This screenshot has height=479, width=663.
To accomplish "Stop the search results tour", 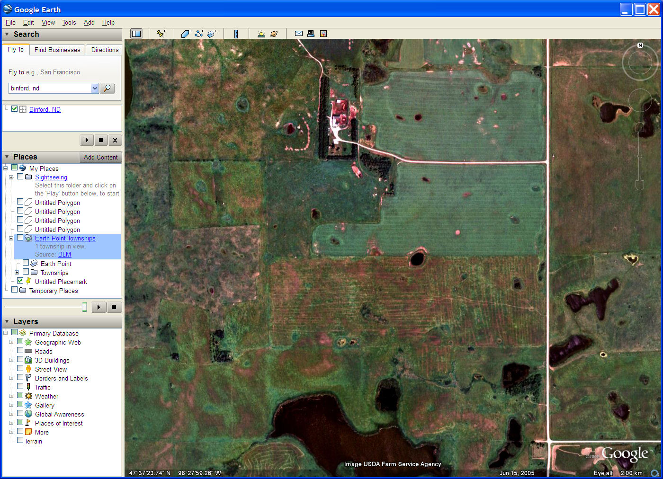I will 101,140.
